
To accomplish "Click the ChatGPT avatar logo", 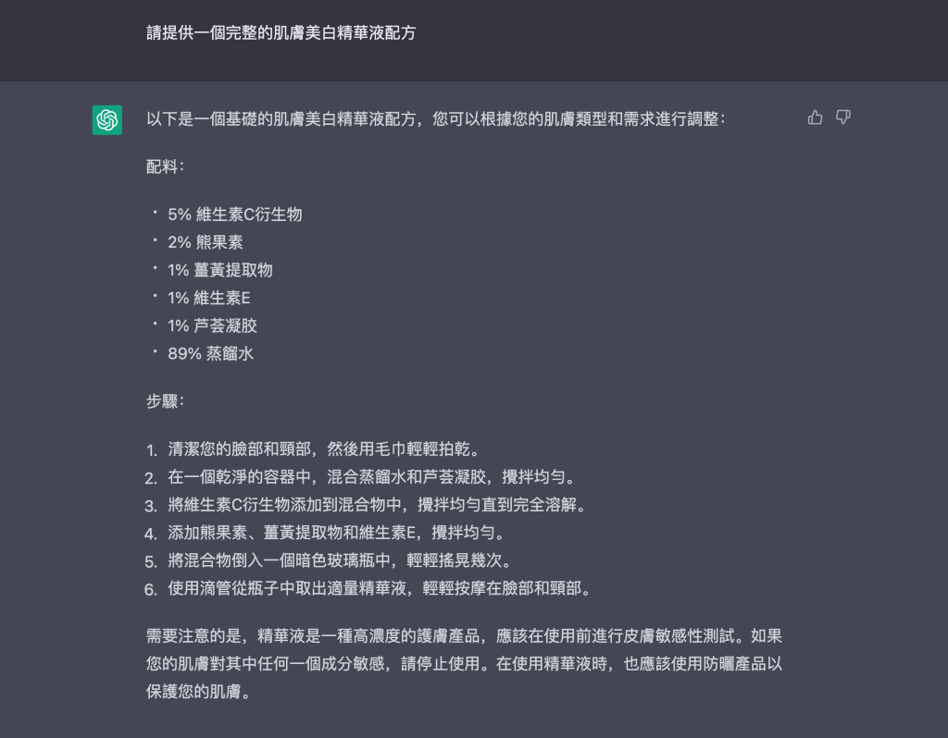I will pos(107,120).
